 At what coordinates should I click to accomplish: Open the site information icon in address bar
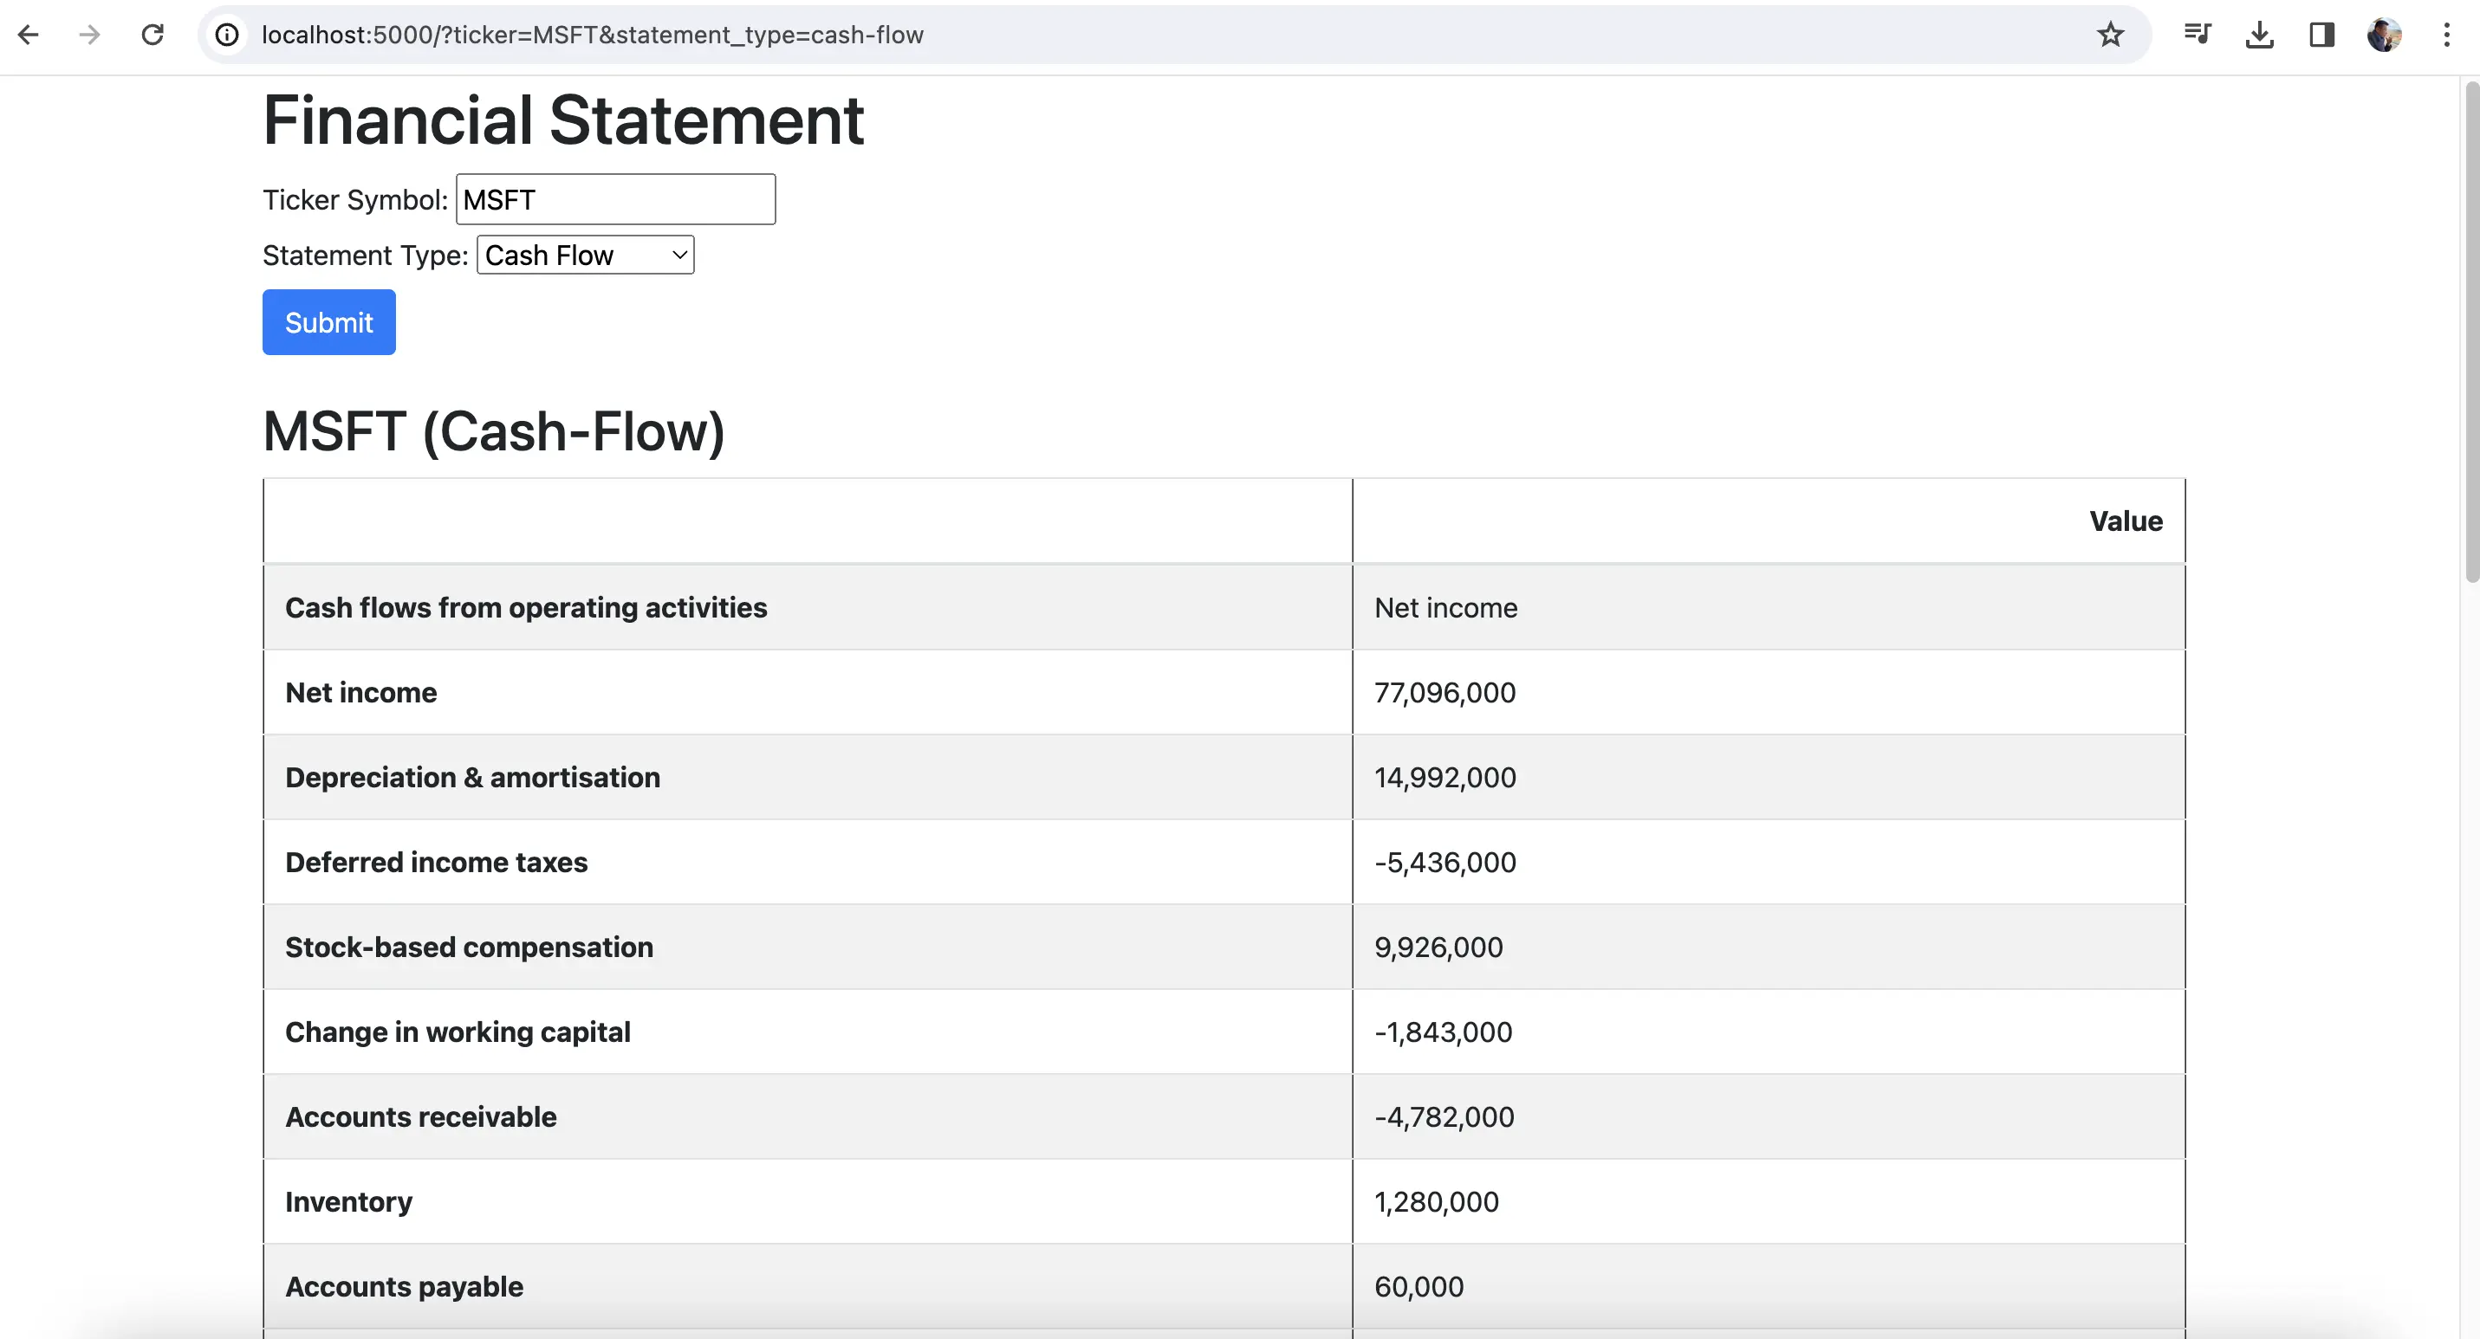(x=227, y=36)
